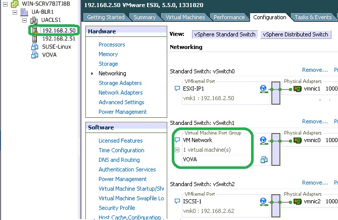
Task: Open Time Configuration
Action: coord(121,150)
